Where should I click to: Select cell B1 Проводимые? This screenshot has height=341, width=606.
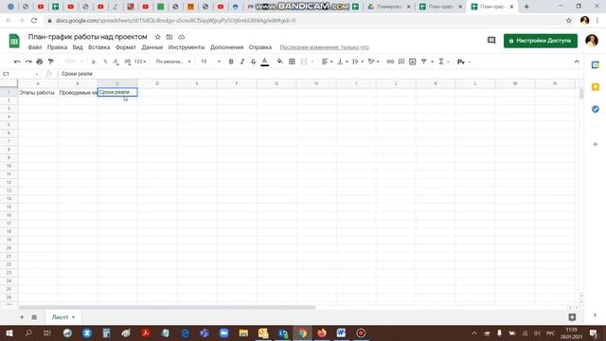tap(78, 93)
